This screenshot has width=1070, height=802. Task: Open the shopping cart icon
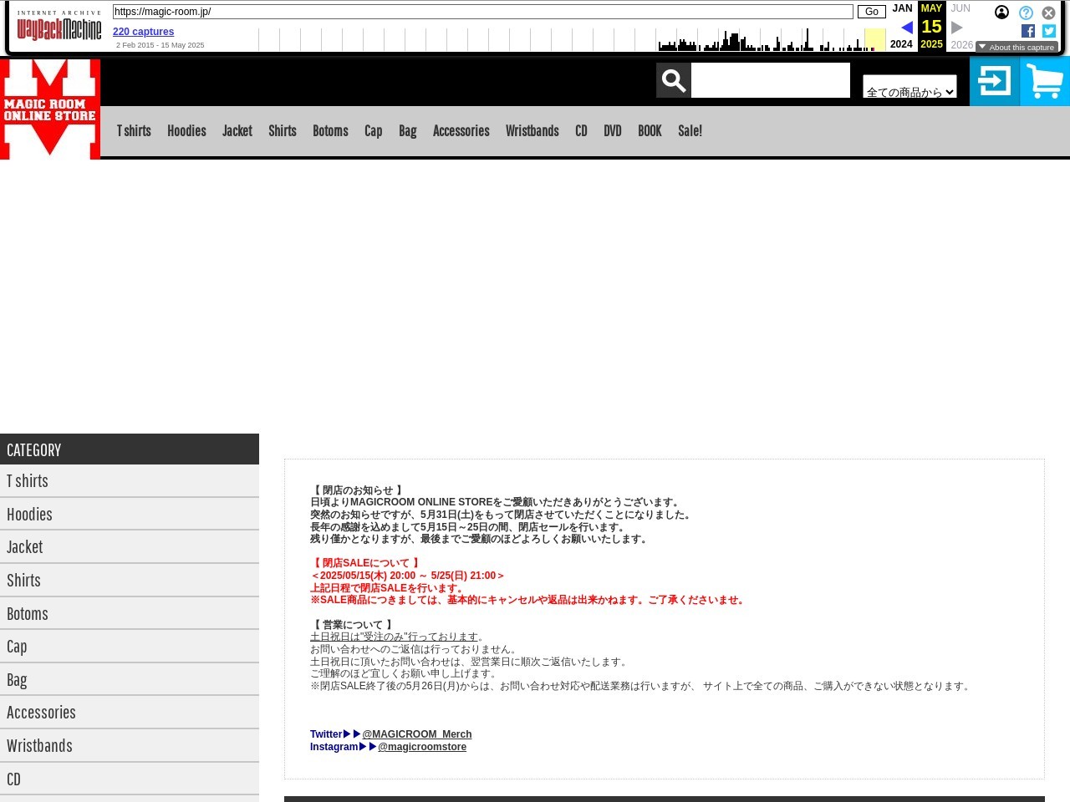coord(1045,81)
